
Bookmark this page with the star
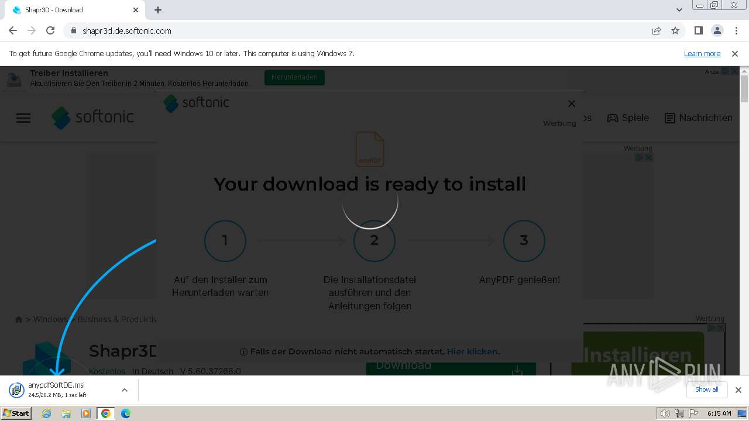[x=675, y=30]
